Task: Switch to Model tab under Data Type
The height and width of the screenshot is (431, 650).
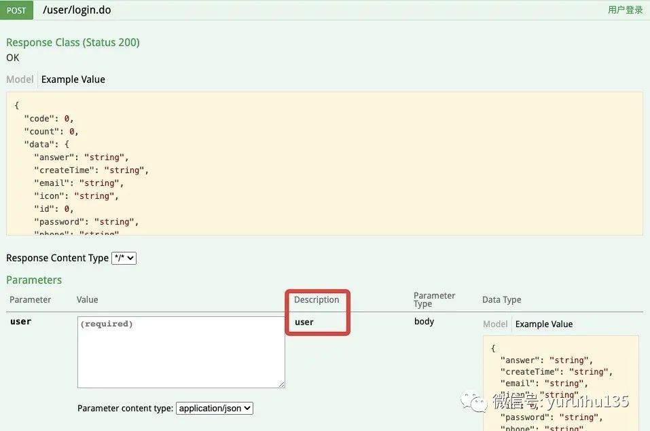Action: click(x=495, y=324)
